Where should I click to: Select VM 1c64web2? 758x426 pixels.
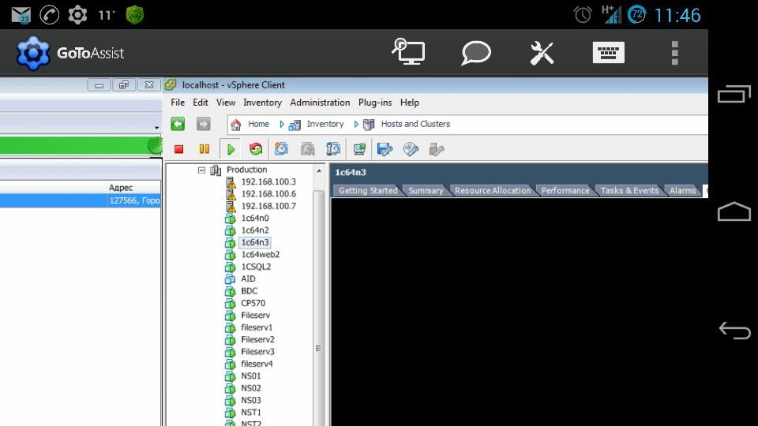coord(260,255)
